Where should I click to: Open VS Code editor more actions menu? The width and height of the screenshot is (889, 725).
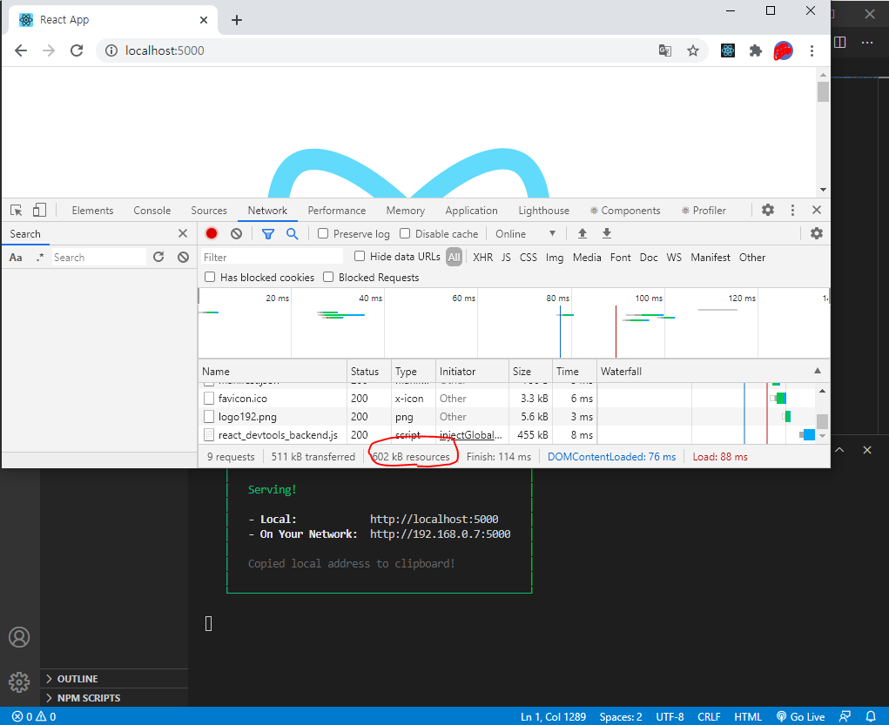point(867,43)
